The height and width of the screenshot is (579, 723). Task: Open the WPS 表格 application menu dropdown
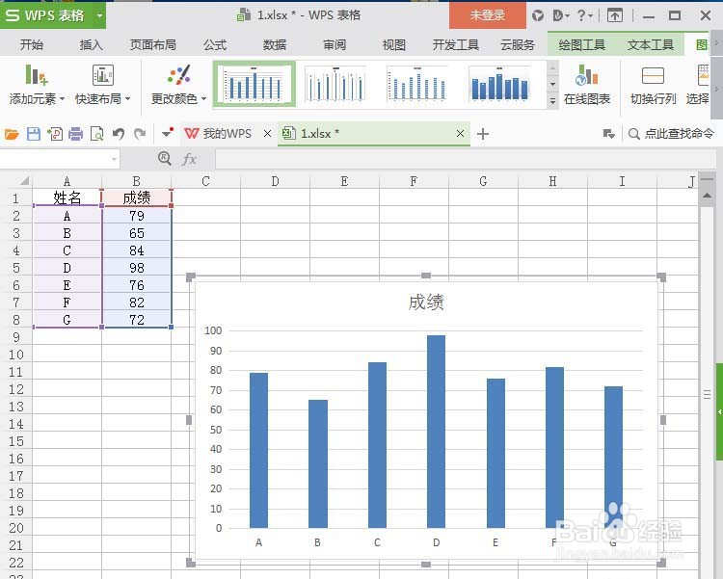(x=99, y=15)
